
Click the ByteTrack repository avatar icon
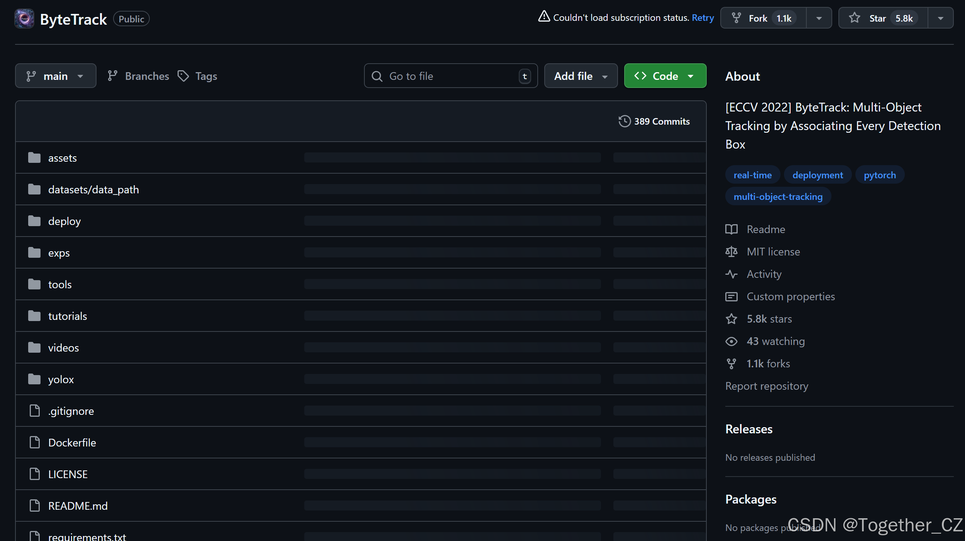[x=24, y=19]
